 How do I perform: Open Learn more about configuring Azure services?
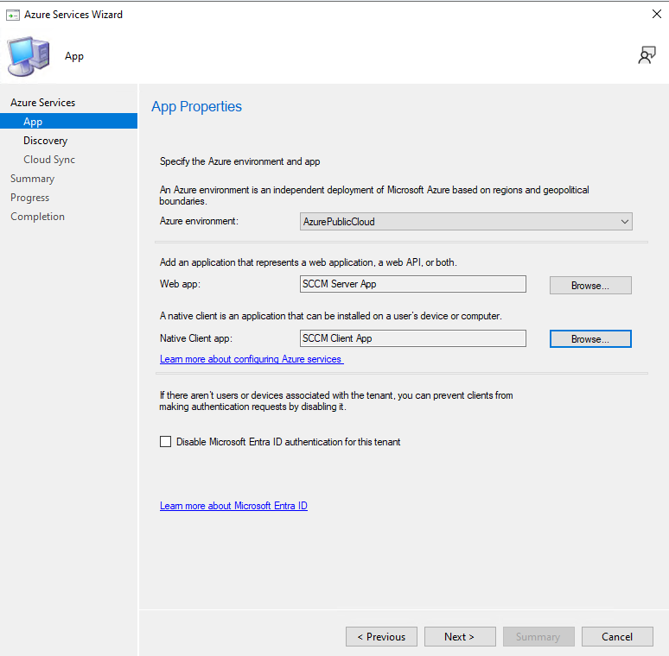pyautogui.click(x=252, y=359)
